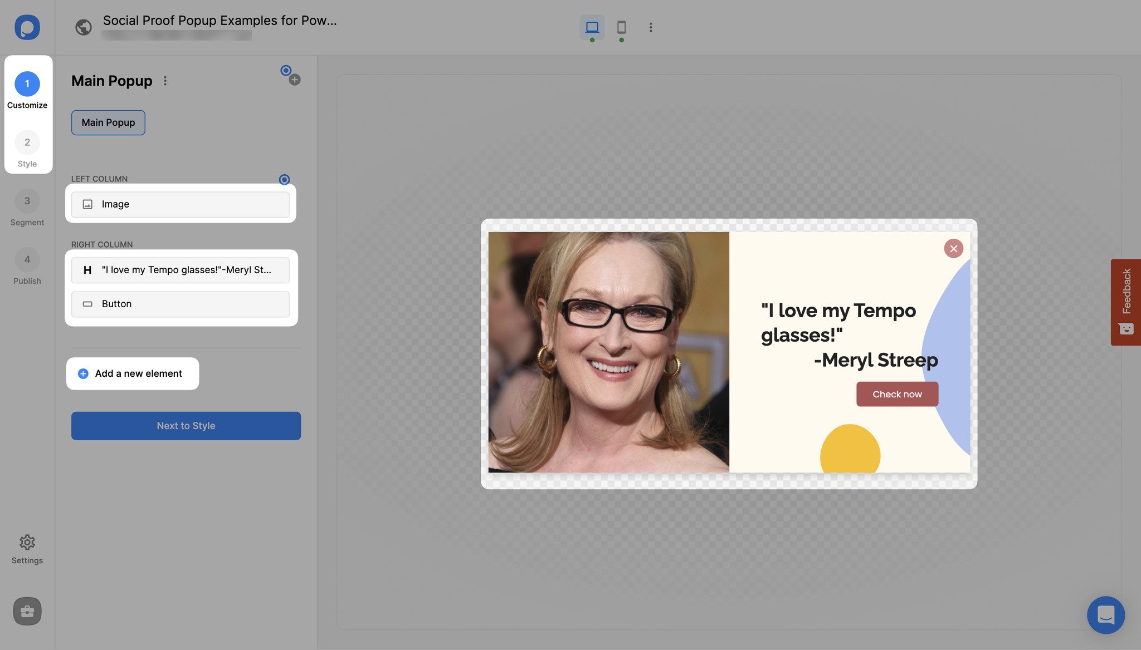Click Next to Style button
This screenshot has width=1141, height=650.
186,426
